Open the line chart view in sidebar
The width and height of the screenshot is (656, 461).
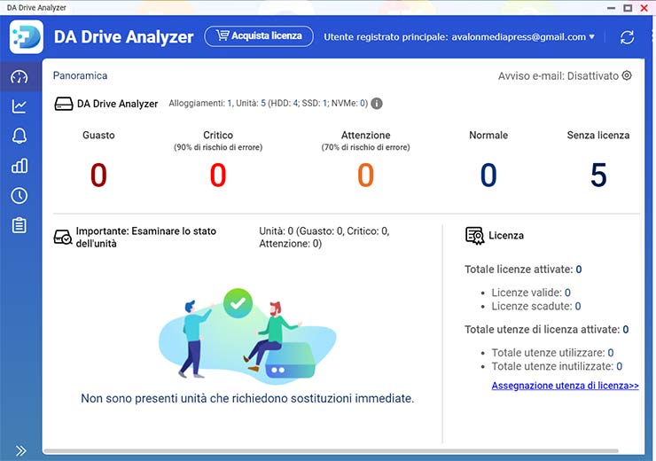tap(19, 106)
